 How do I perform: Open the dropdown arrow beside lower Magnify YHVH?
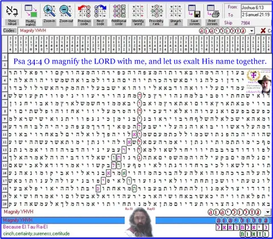[x=268, y=212]
